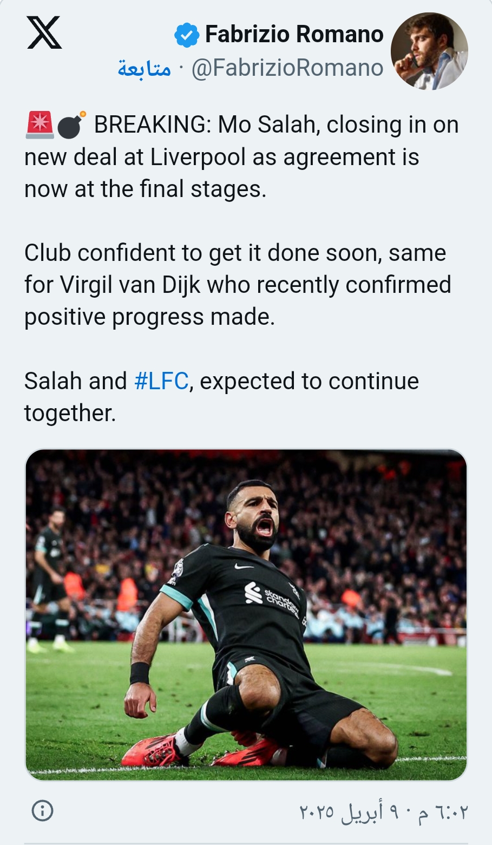Click the blue verified badge
The image size is (492, 845).
pos(186,35)
